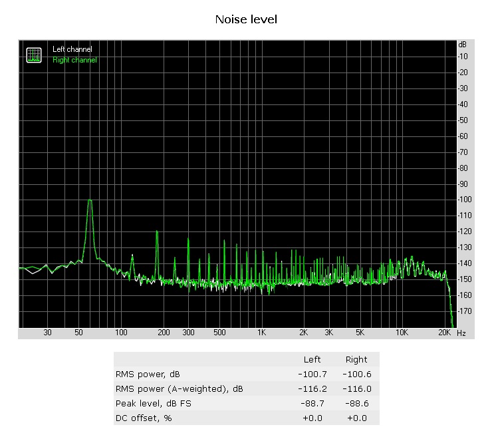The height and width of the screenshot is (441, 490).
Task: Select the 'Right channel' legend label
Action: (x=74, y=60)
